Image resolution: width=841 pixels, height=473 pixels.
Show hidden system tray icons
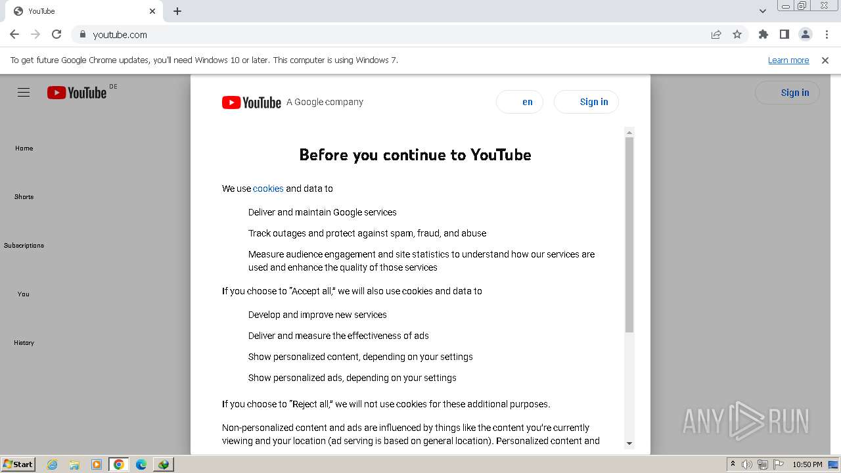[733, 464]
